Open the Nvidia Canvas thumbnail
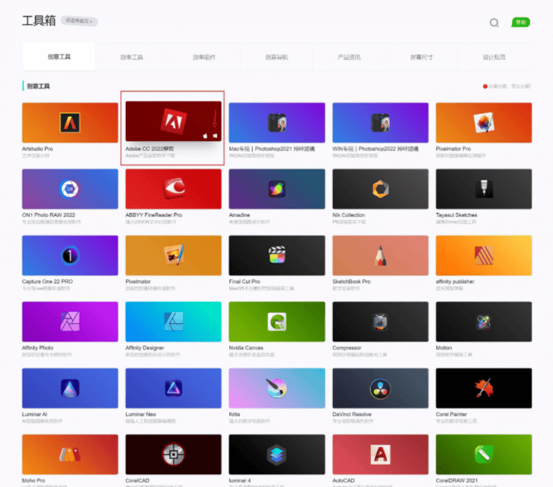553x487 pixels. coord(276,322)
